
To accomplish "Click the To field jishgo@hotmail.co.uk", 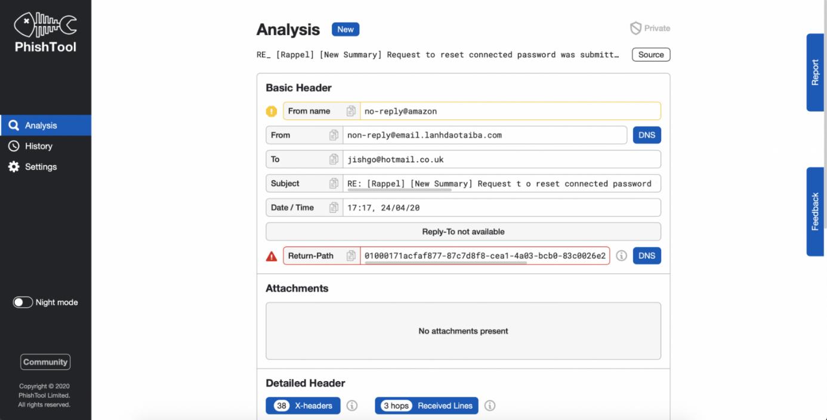I will coord(502,159).
